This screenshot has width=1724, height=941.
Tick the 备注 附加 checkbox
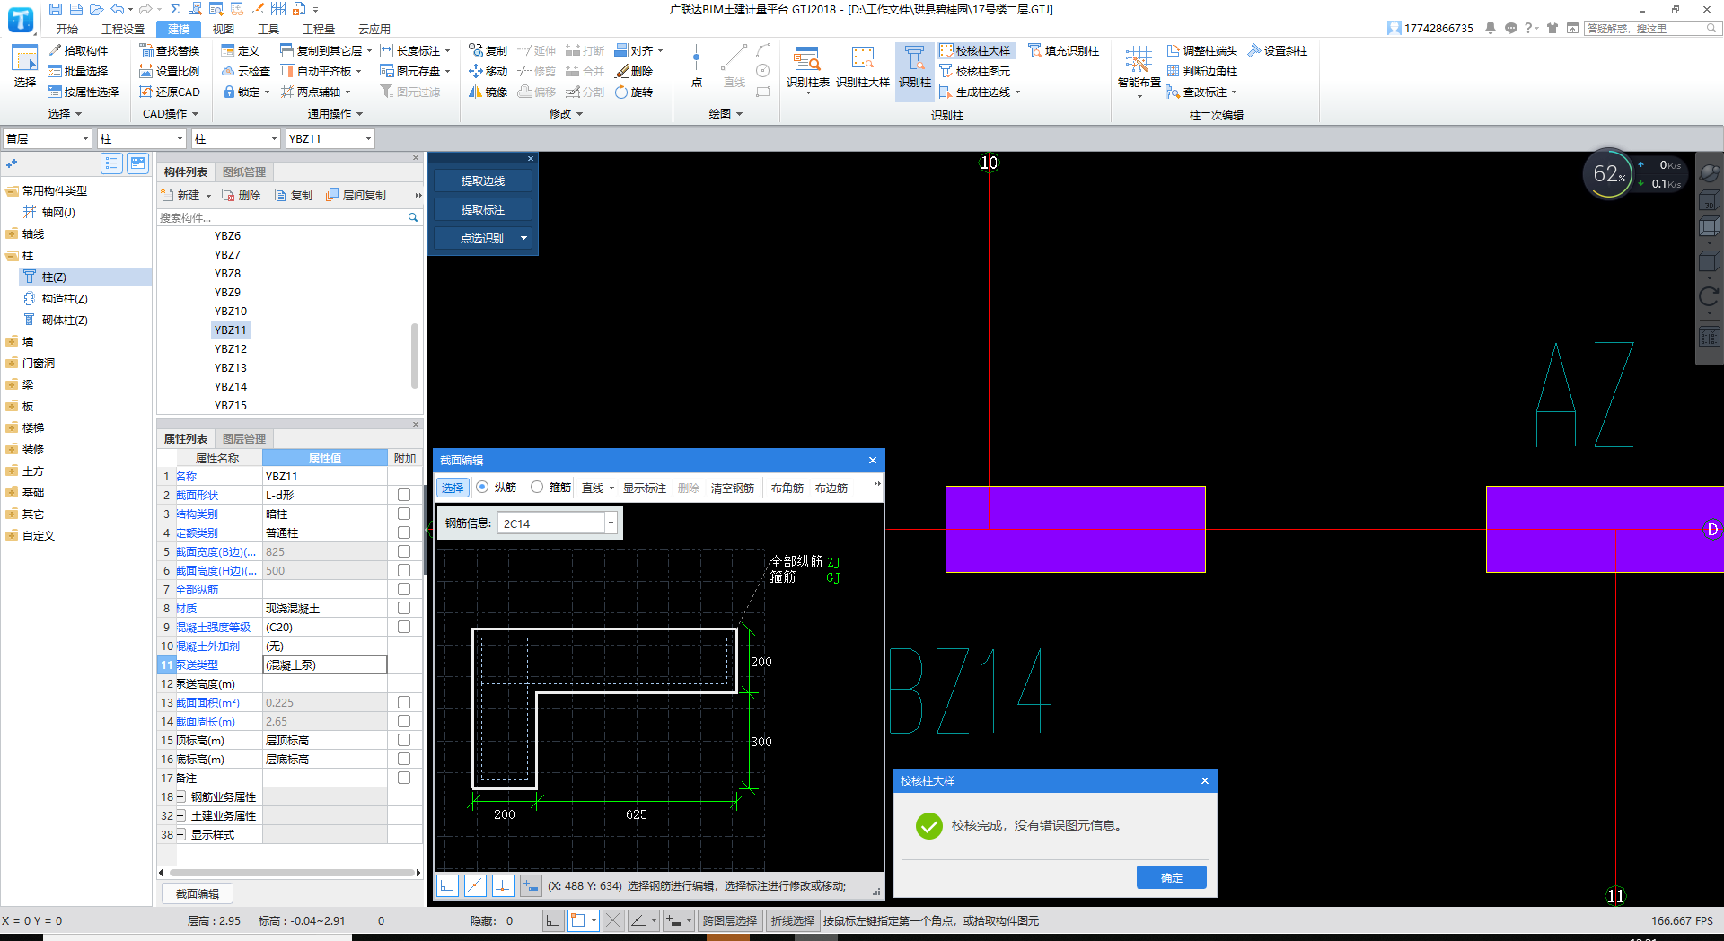pos(404,778)
